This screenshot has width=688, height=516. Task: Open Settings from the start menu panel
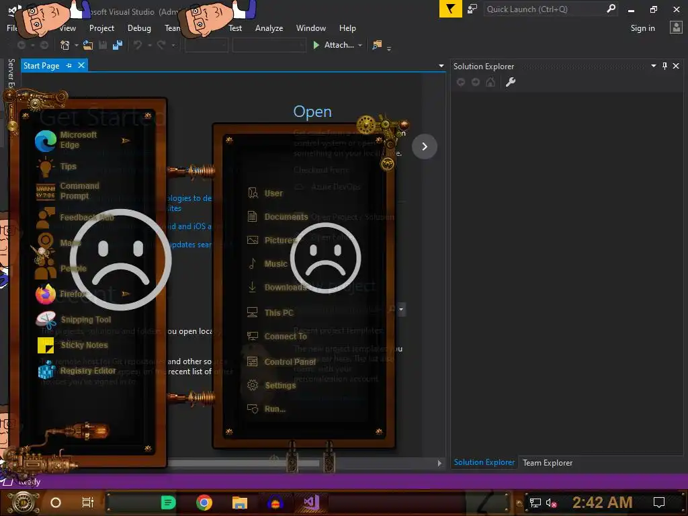pyautogui.click(x=271, y=385)
